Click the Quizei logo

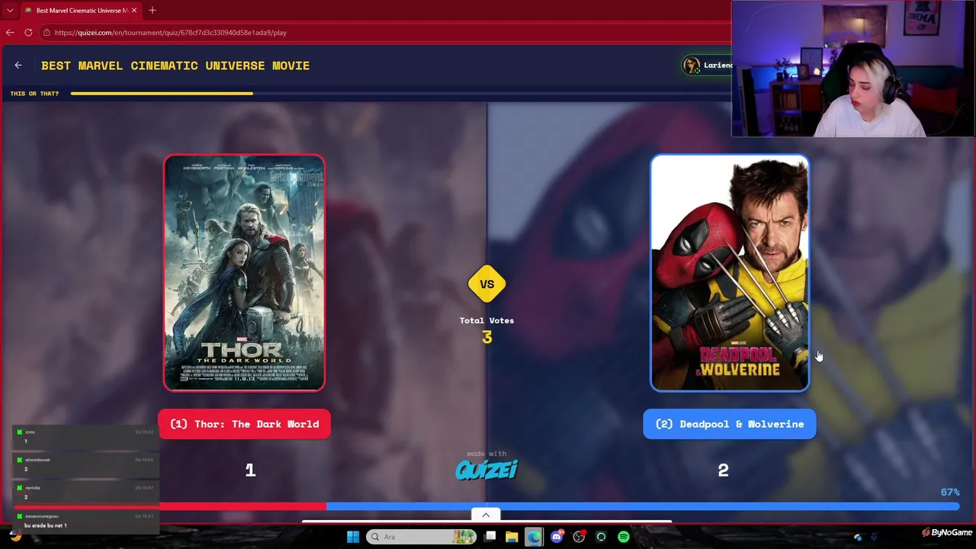[486, 470]
